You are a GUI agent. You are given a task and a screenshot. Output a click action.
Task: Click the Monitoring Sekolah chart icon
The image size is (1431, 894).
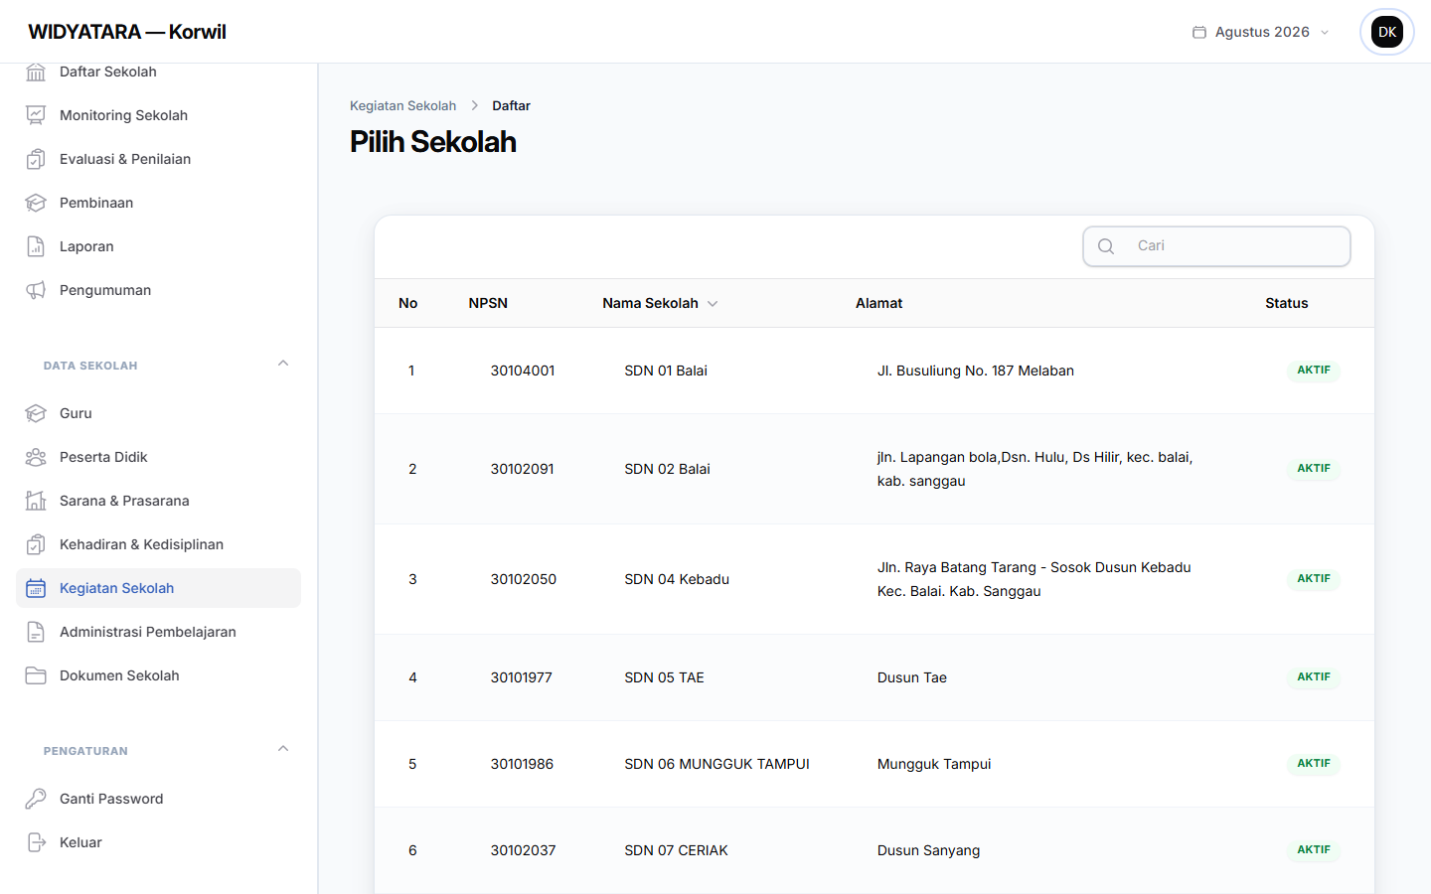[36, 115]
